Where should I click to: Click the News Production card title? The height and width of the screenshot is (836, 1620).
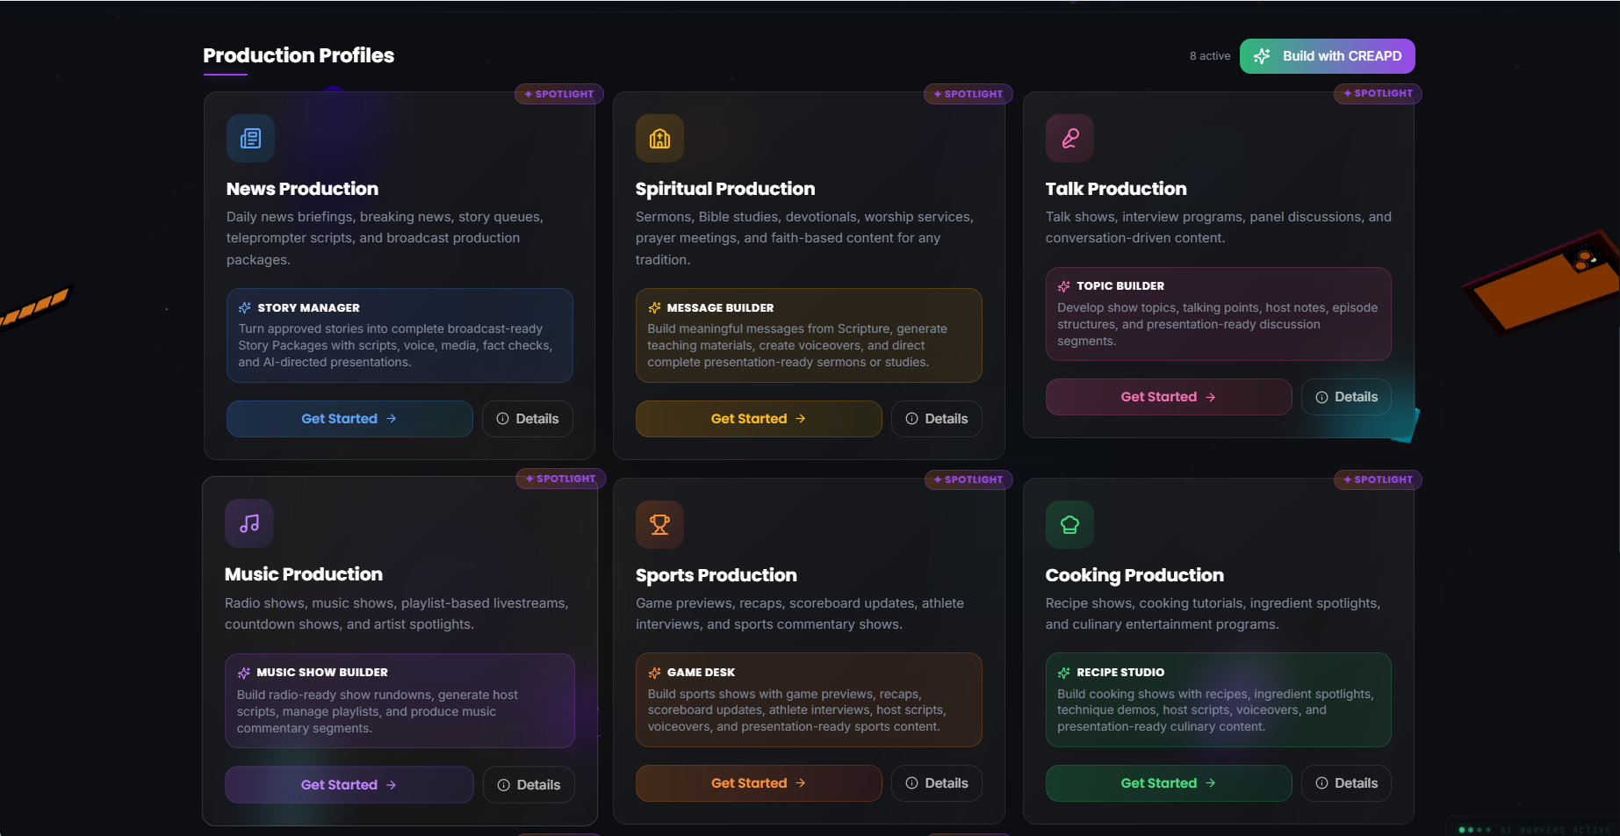coord(302,189)
